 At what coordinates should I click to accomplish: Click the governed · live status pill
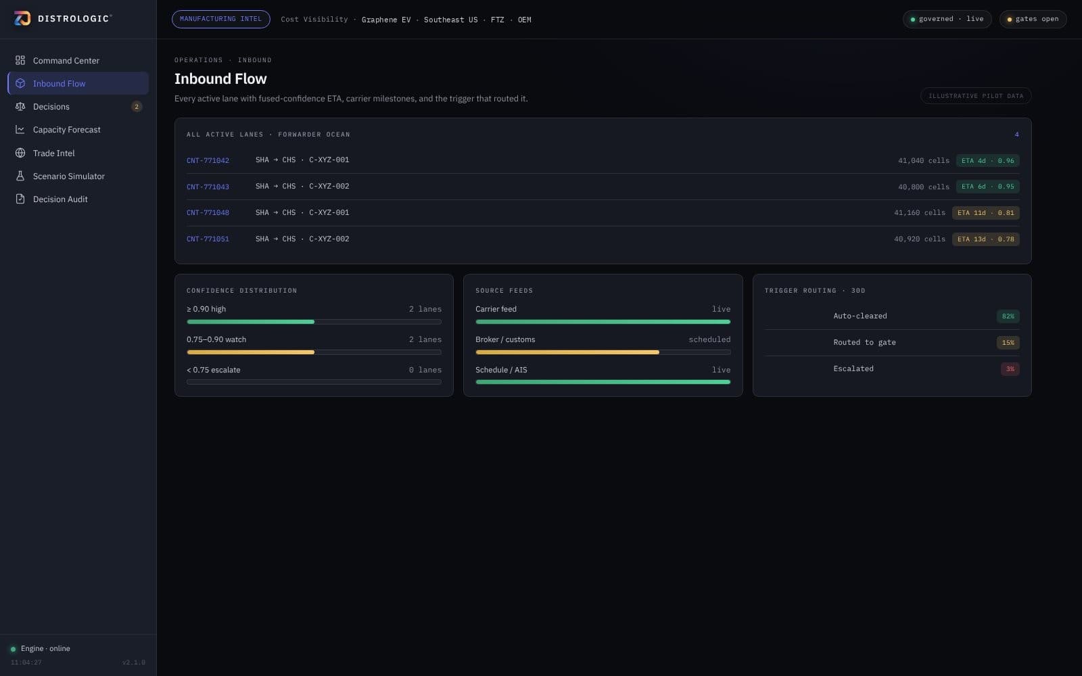click(947, 19)
